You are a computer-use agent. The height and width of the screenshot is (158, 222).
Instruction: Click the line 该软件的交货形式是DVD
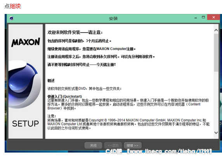click(84, 89)
